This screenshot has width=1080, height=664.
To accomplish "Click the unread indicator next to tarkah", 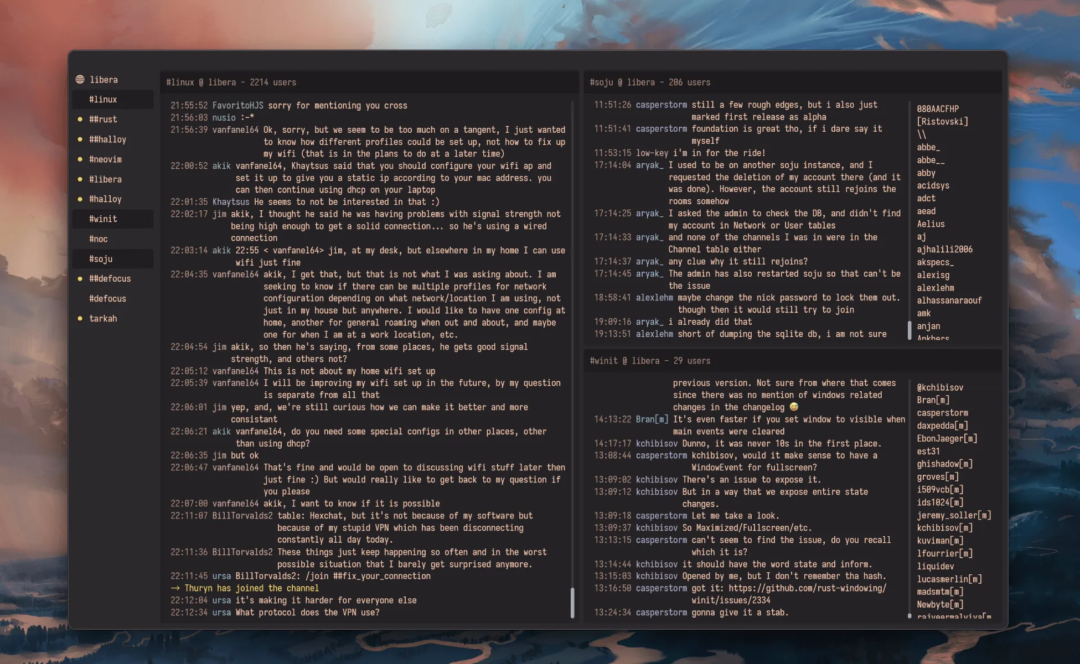I will click(x=81, y=318).
